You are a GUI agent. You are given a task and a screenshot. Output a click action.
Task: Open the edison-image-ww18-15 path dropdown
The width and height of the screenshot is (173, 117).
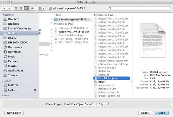(x=67, y=8)
